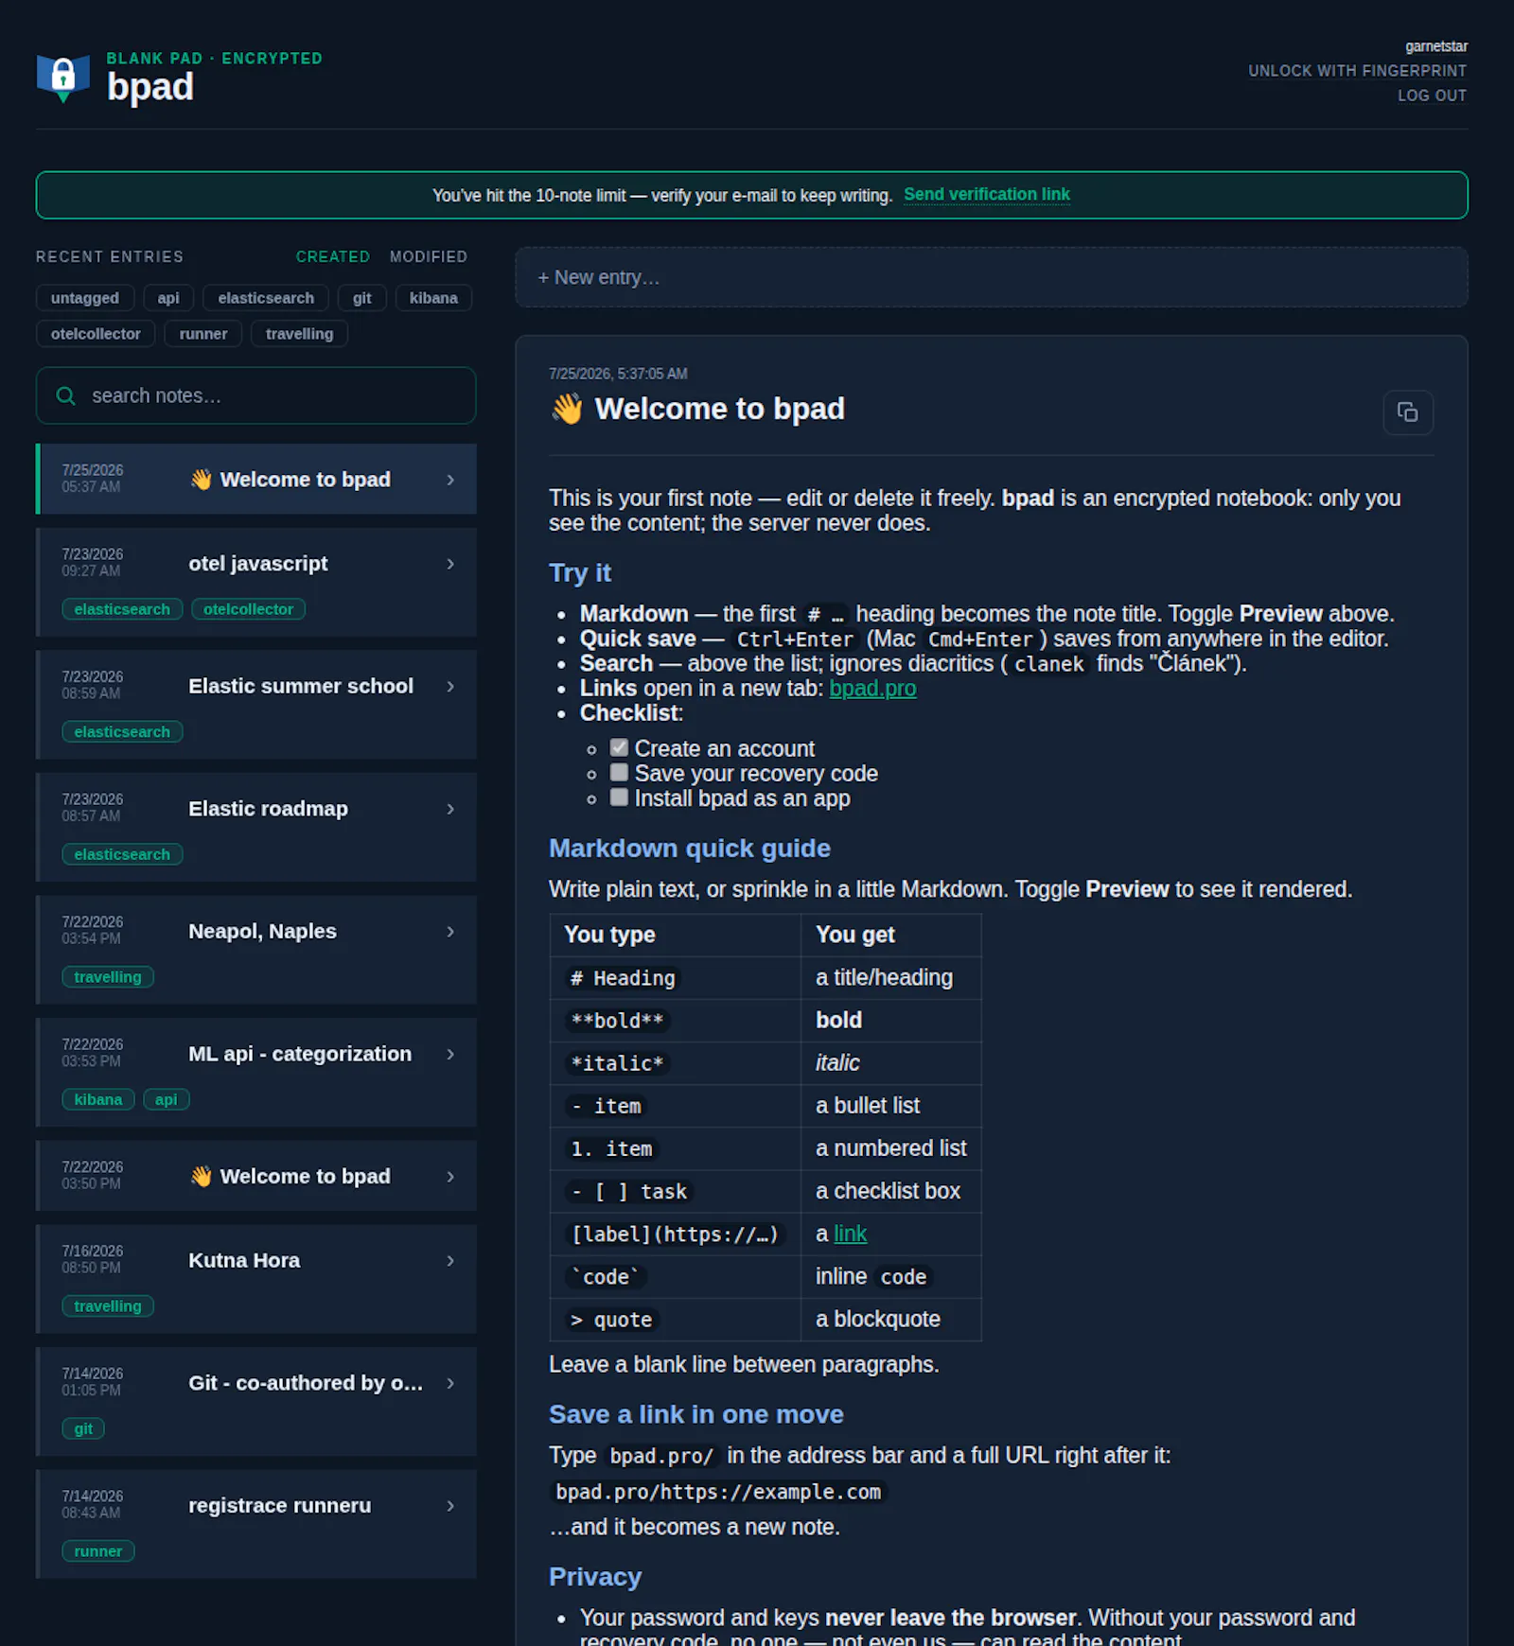The height and width of the screenshot is (1646, 1514).
Task: Click the garnetstar username
Action: click(x=1435, y=46)
